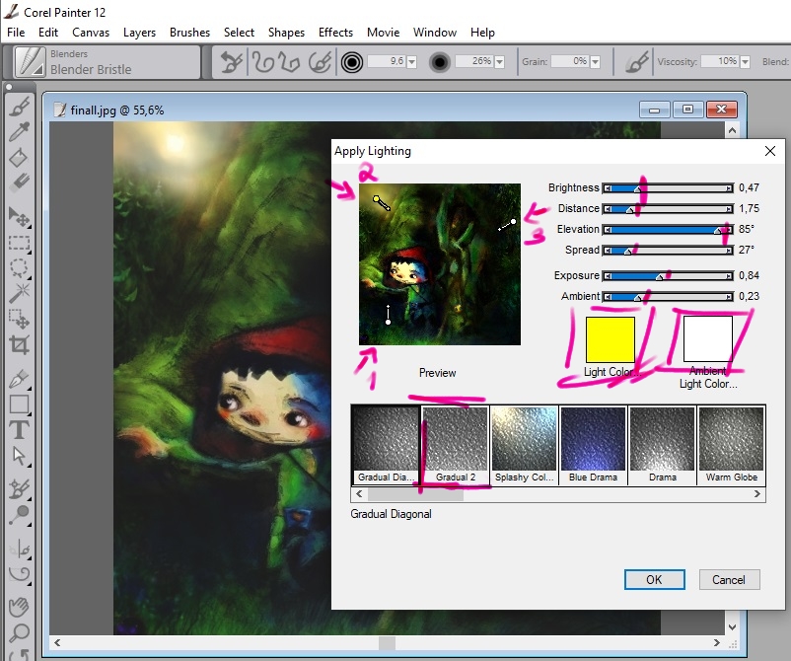The width and height of the screenshot is (791, 661).
Task: Select the Text tool
Action: (x=19, y=430)
